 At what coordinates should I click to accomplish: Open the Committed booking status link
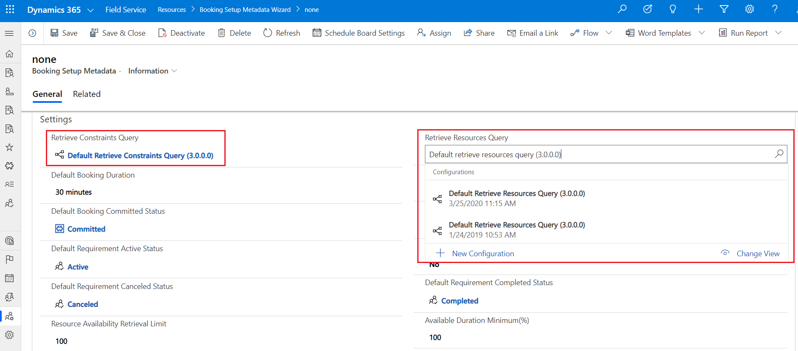tap(86, 229)
